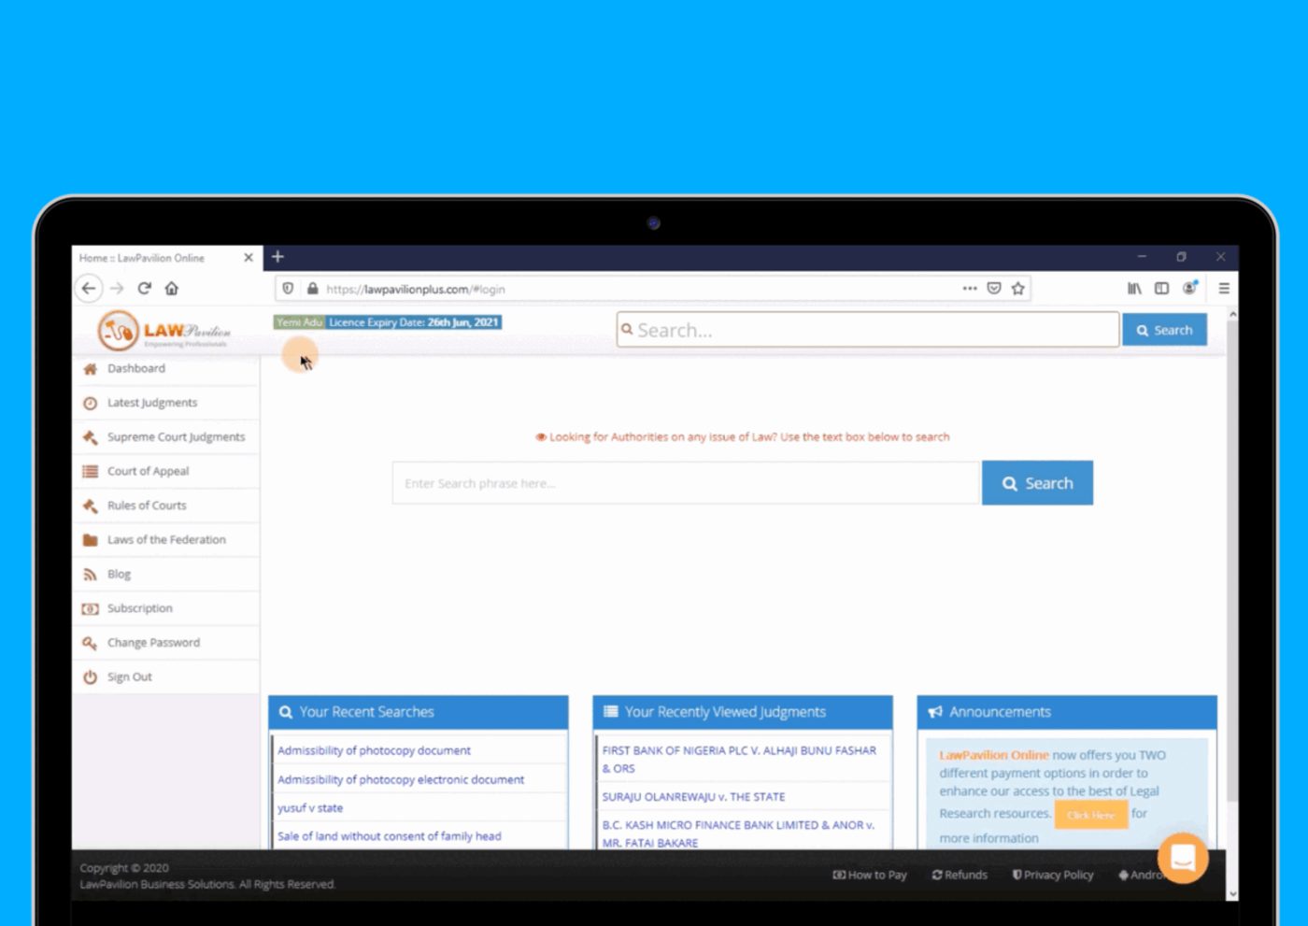Open recent search 'Admissibility of photocopy document'
The width and height of the screenshot is (1308, 926).
click(374, 750)
